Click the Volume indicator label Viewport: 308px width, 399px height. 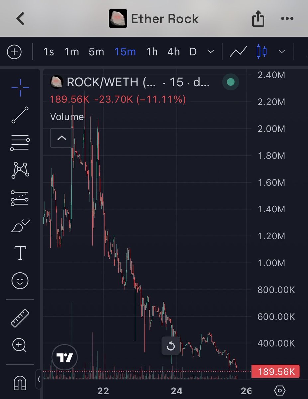coord(67,117)
